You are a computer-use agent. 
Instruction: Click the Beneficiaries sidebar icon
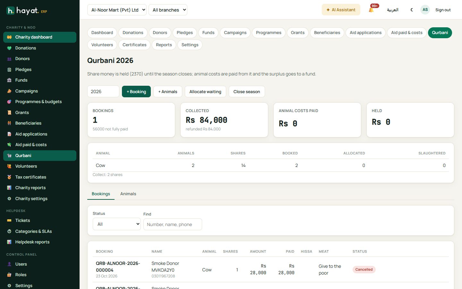pos(9,123)
